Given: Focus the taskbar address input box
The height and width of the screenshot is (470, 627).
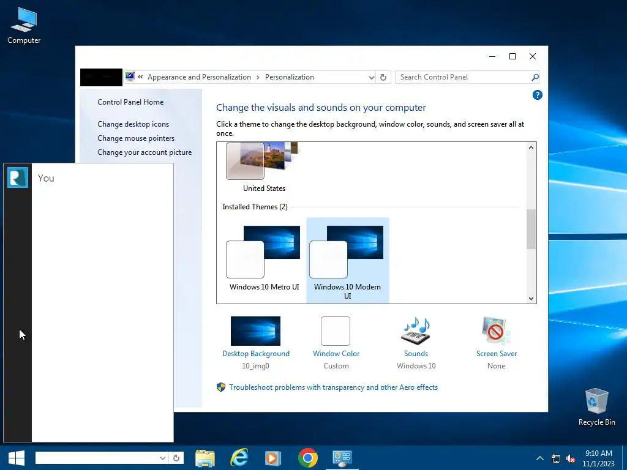Looking at the screenshot, I should [x=97, y=458].
